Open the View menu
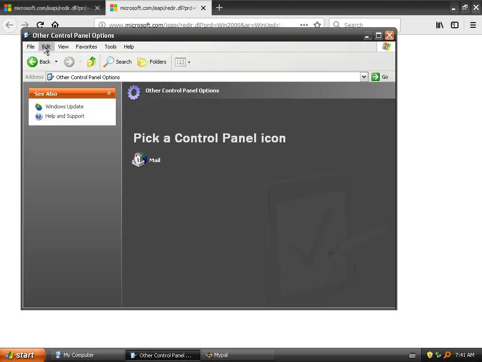Screen dimensions: 482x362 (63, 47)
